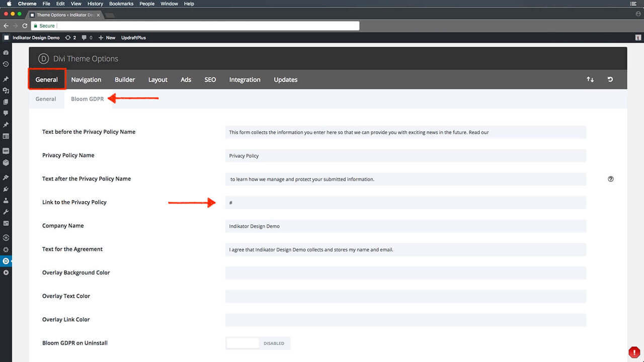Click the clock history icon below Dashboard
644x362 pixels.
[6, 64]
